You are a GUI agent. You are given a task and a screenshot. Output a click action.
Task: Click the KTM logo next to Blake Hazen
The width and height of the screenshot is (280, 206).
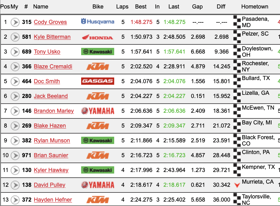point(98,126)
